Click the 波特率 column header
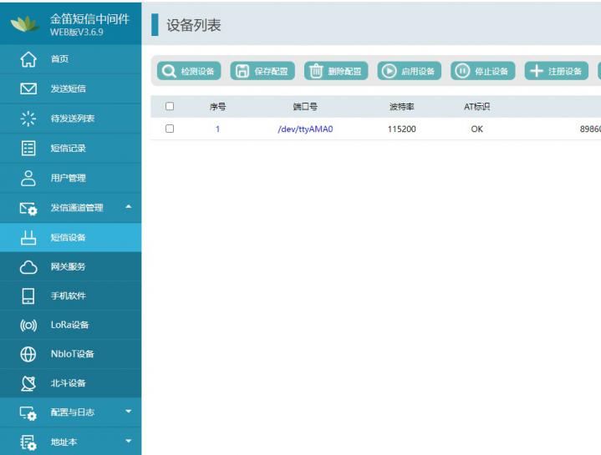Screen dimensions: 601x455 tap(402, 107)
